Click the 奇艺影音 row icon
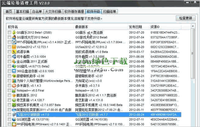200x127 pixels. pyautogui.click(x=14, y=100)
